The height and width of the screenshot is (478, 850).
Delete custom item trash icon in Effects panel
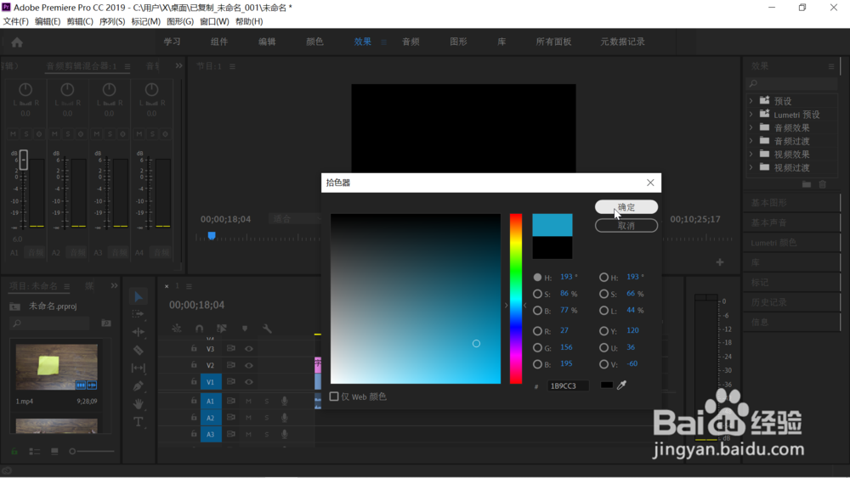[x=823, y=184]
